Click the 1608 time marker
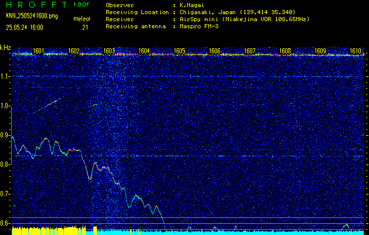369x235 pixels. point(285,51)
